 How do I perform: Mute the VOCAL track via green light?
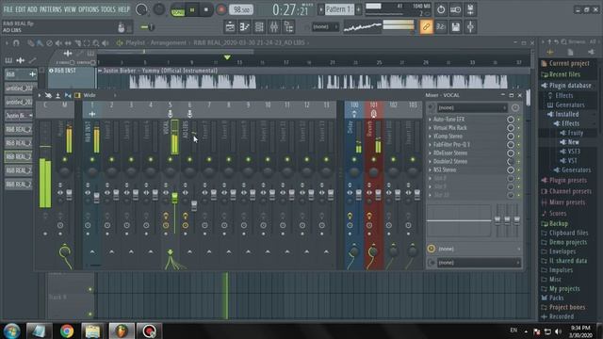pyautogui.click(x=170, y=159)
